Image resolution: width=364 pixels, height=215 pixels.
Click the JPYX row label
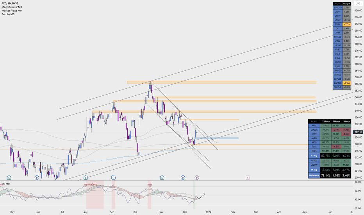coord(337,32)
